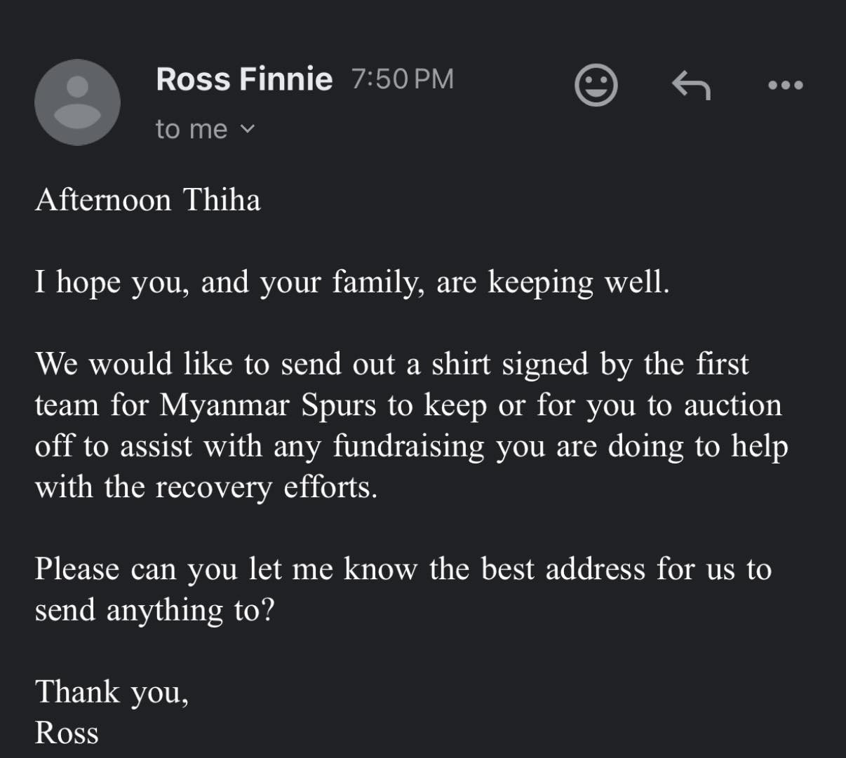This screenshot has width=846, height=758.
Task: Click the phrase "recovery efforts"
Action: coord(267,487)
